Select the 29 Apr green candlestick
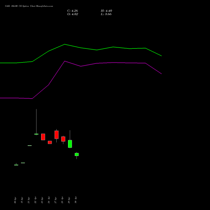210x210 pixels. coord(70,144)
